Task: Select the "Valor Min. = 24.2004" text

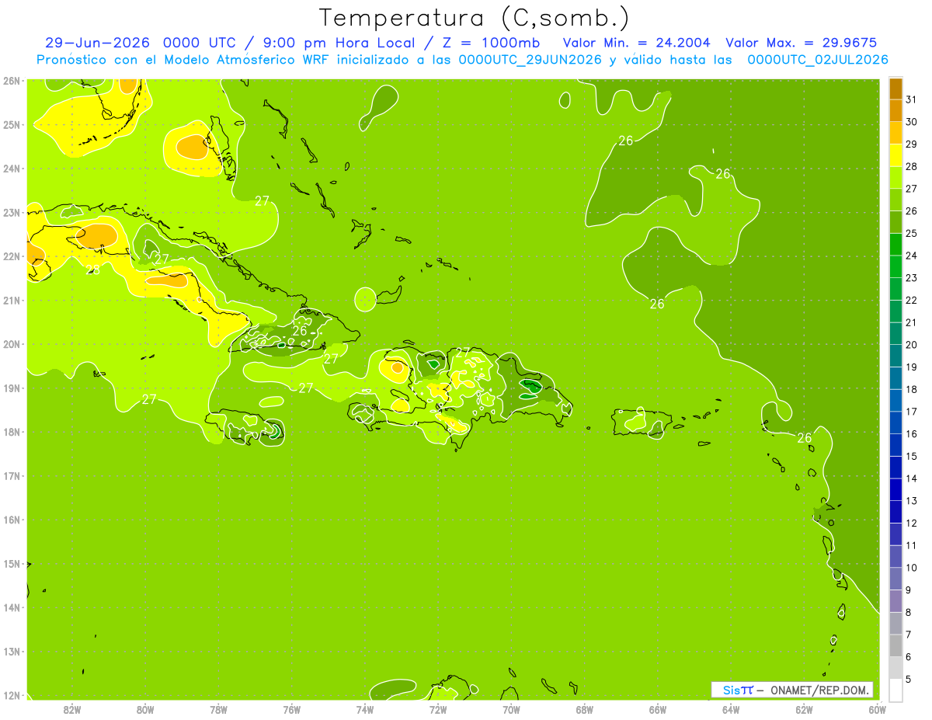Action: [635, 43]
